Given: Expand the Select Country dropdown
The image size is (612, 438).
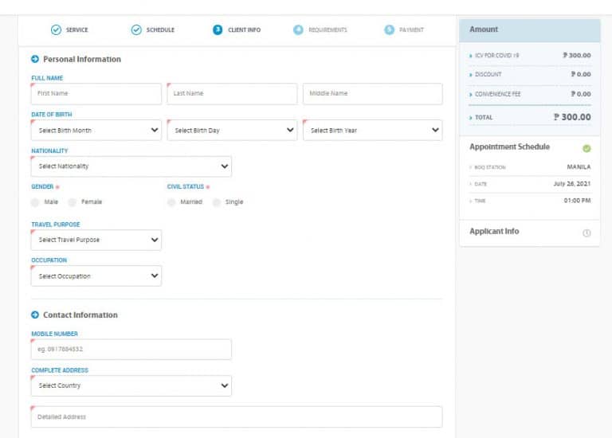Looking at the screenshot, I should (131, 386).
